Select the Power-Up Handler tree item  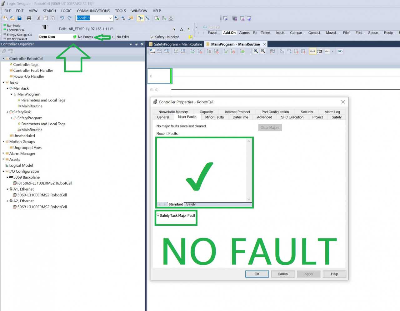click(x=29, y=77)
